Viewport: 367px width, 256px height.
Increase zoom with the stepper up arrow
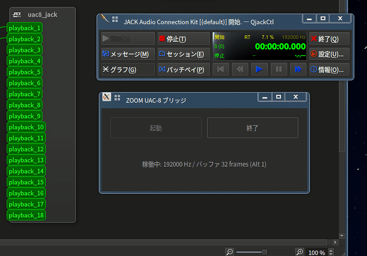pos(331,250)
